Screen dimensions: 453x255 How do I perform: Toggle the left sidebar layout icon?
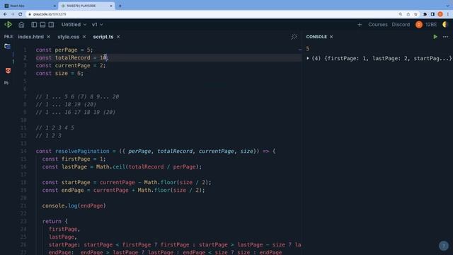click(x=34, y=25)
